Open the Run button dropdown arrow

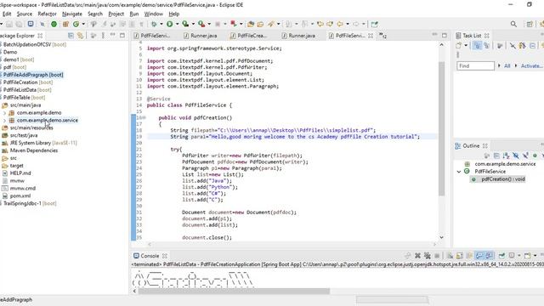pos(177,24)
